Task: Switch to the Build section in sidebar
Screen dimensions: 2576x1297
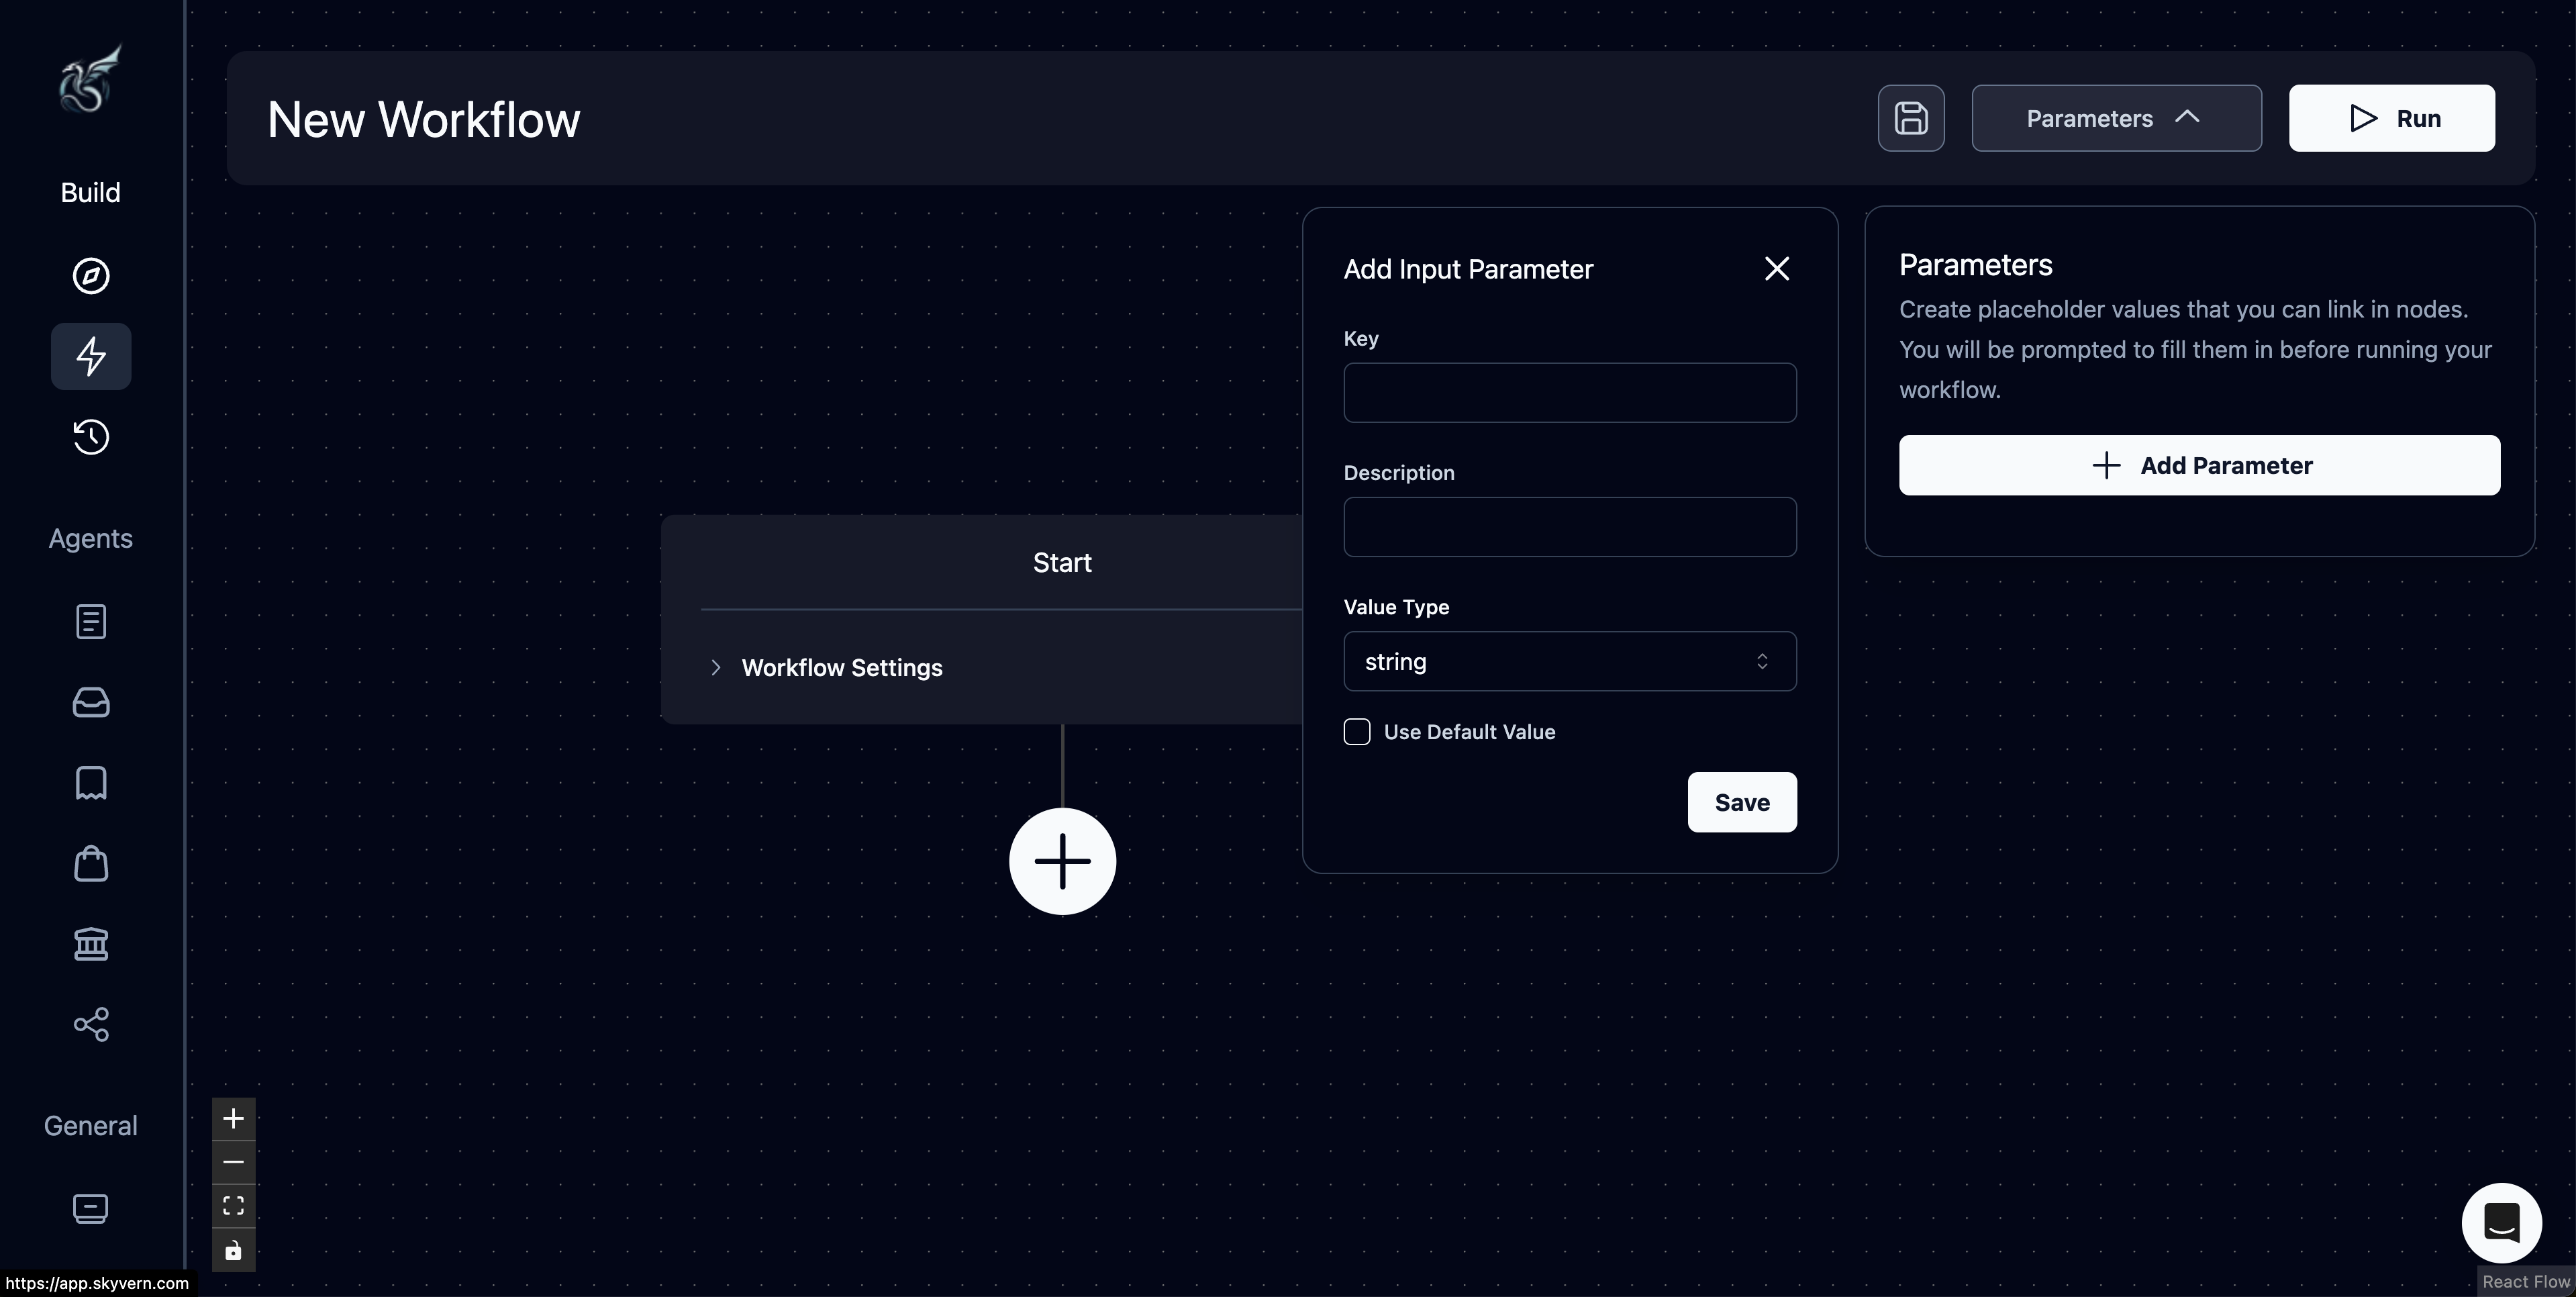Action: click(90, 192)
